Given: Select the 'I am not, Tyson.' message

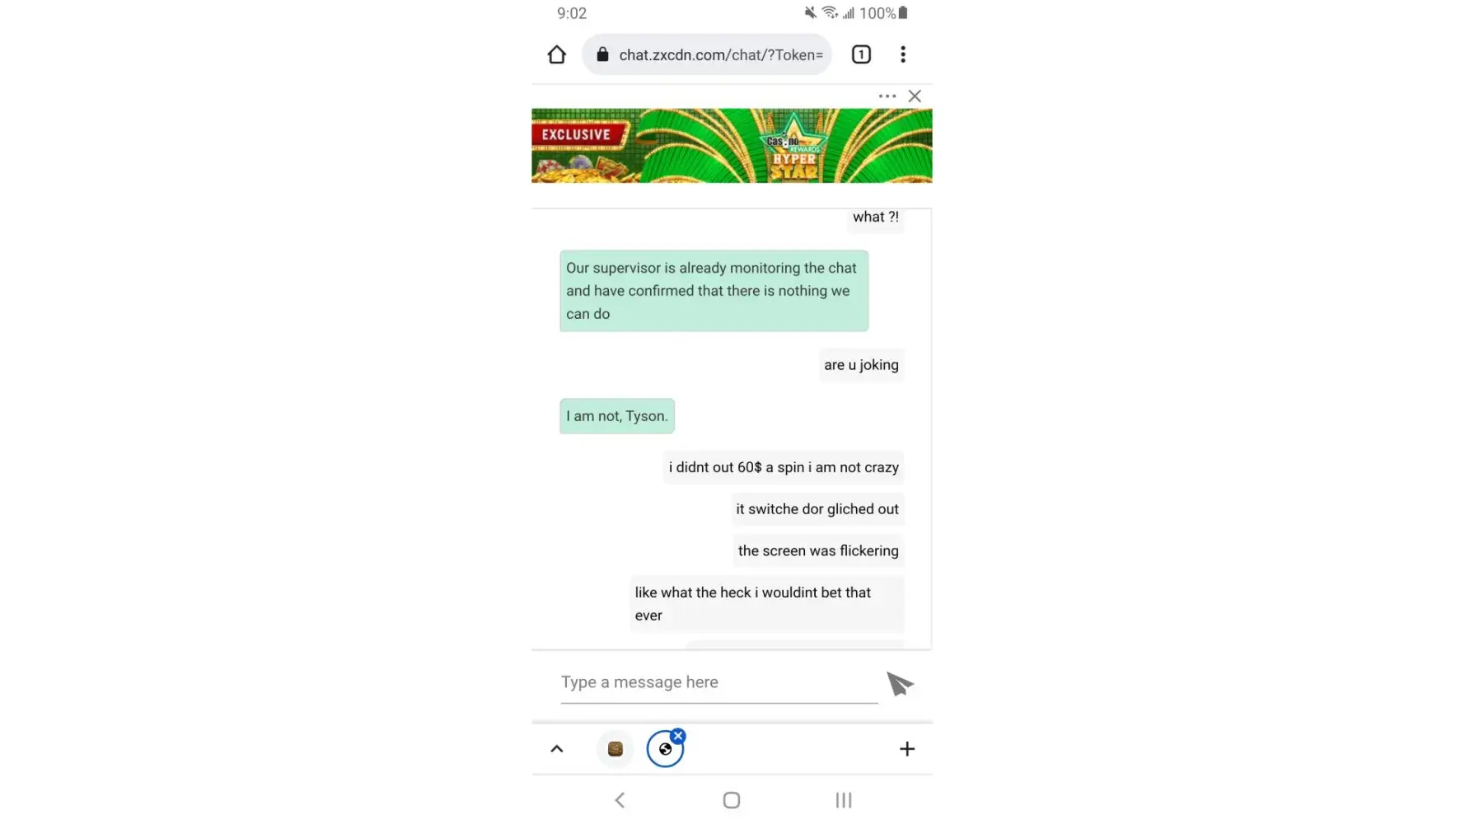Looking at the screenshot, I should [617, 416].
